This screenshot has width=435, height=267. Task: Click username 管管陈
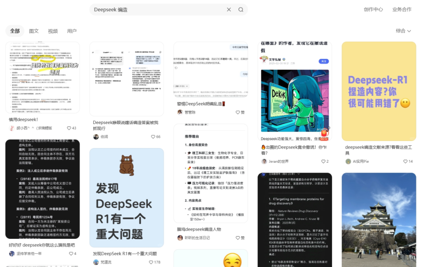[x=190, y=112]
